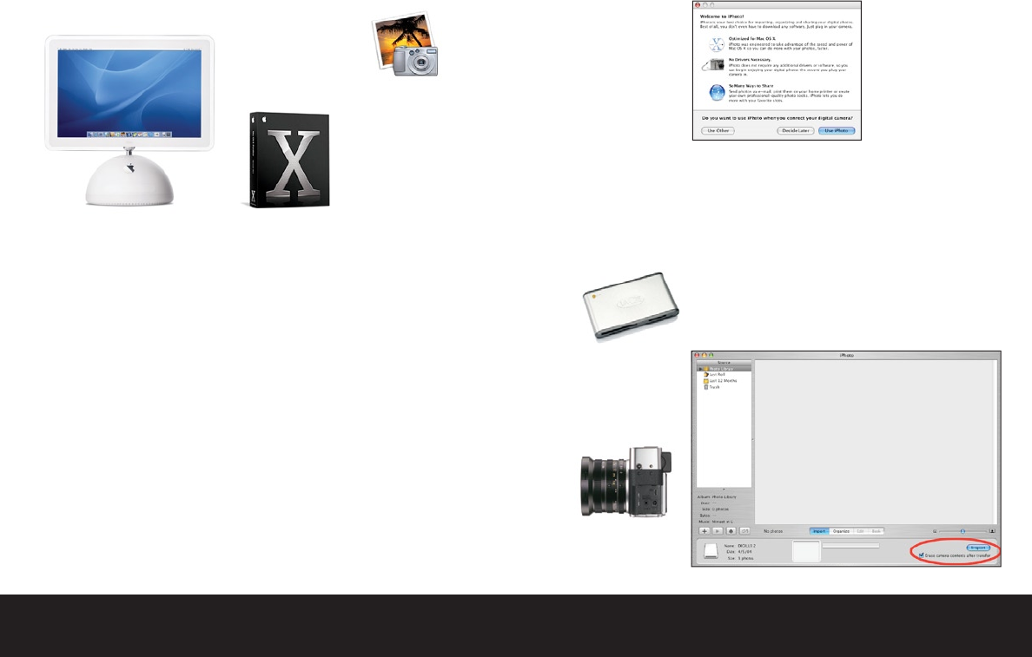Click the Album: Photo Library info line
The image size is (1032, 657).
[x=717, y=497]
